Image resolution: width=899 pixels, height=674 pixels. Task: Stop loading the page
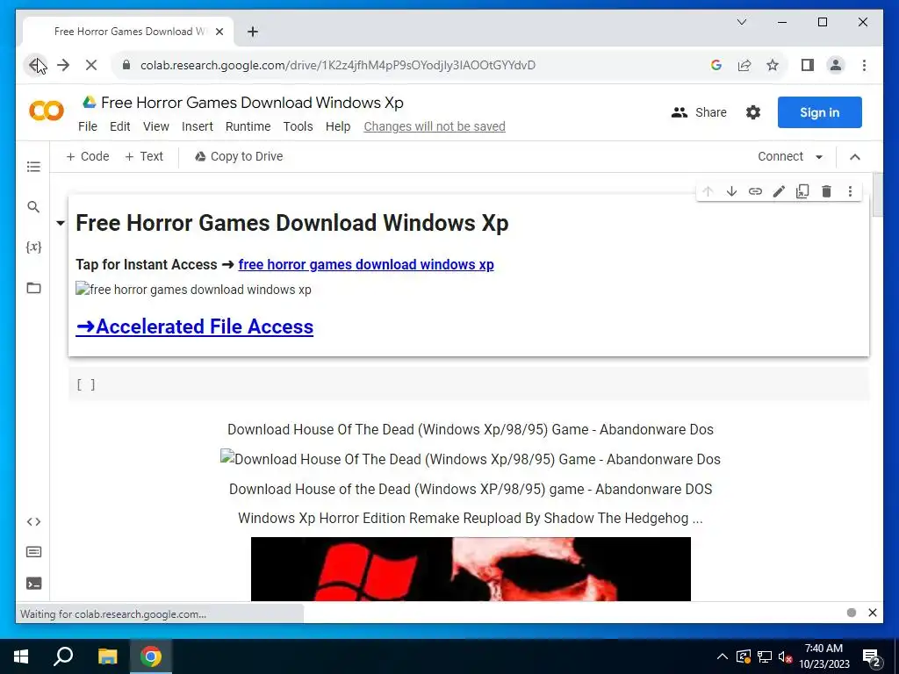tap(91, 65)
